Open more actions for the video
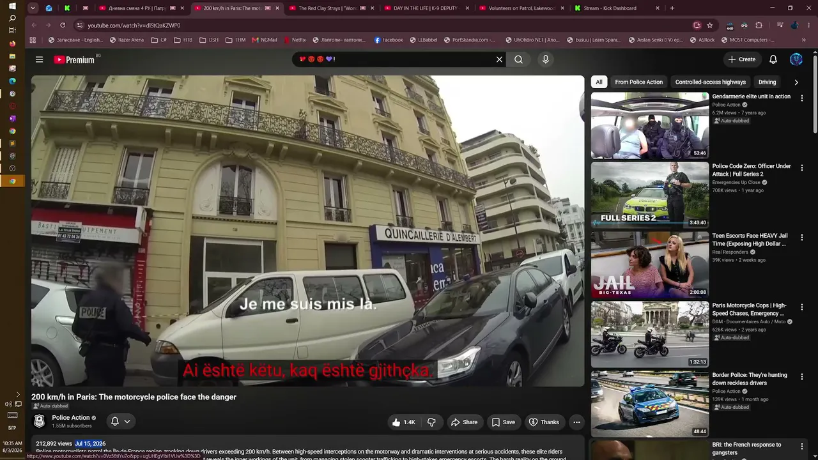Image resolution: width=818 pixels, height=460 pixels. tap(576, 422)
